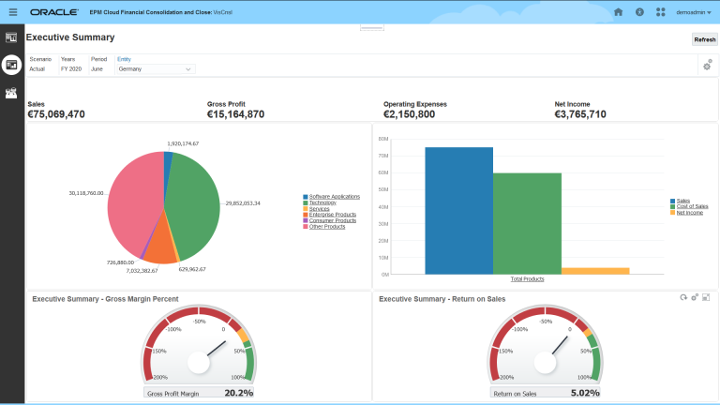Click the Return on Sales 5.02% readout

[545, 393]
